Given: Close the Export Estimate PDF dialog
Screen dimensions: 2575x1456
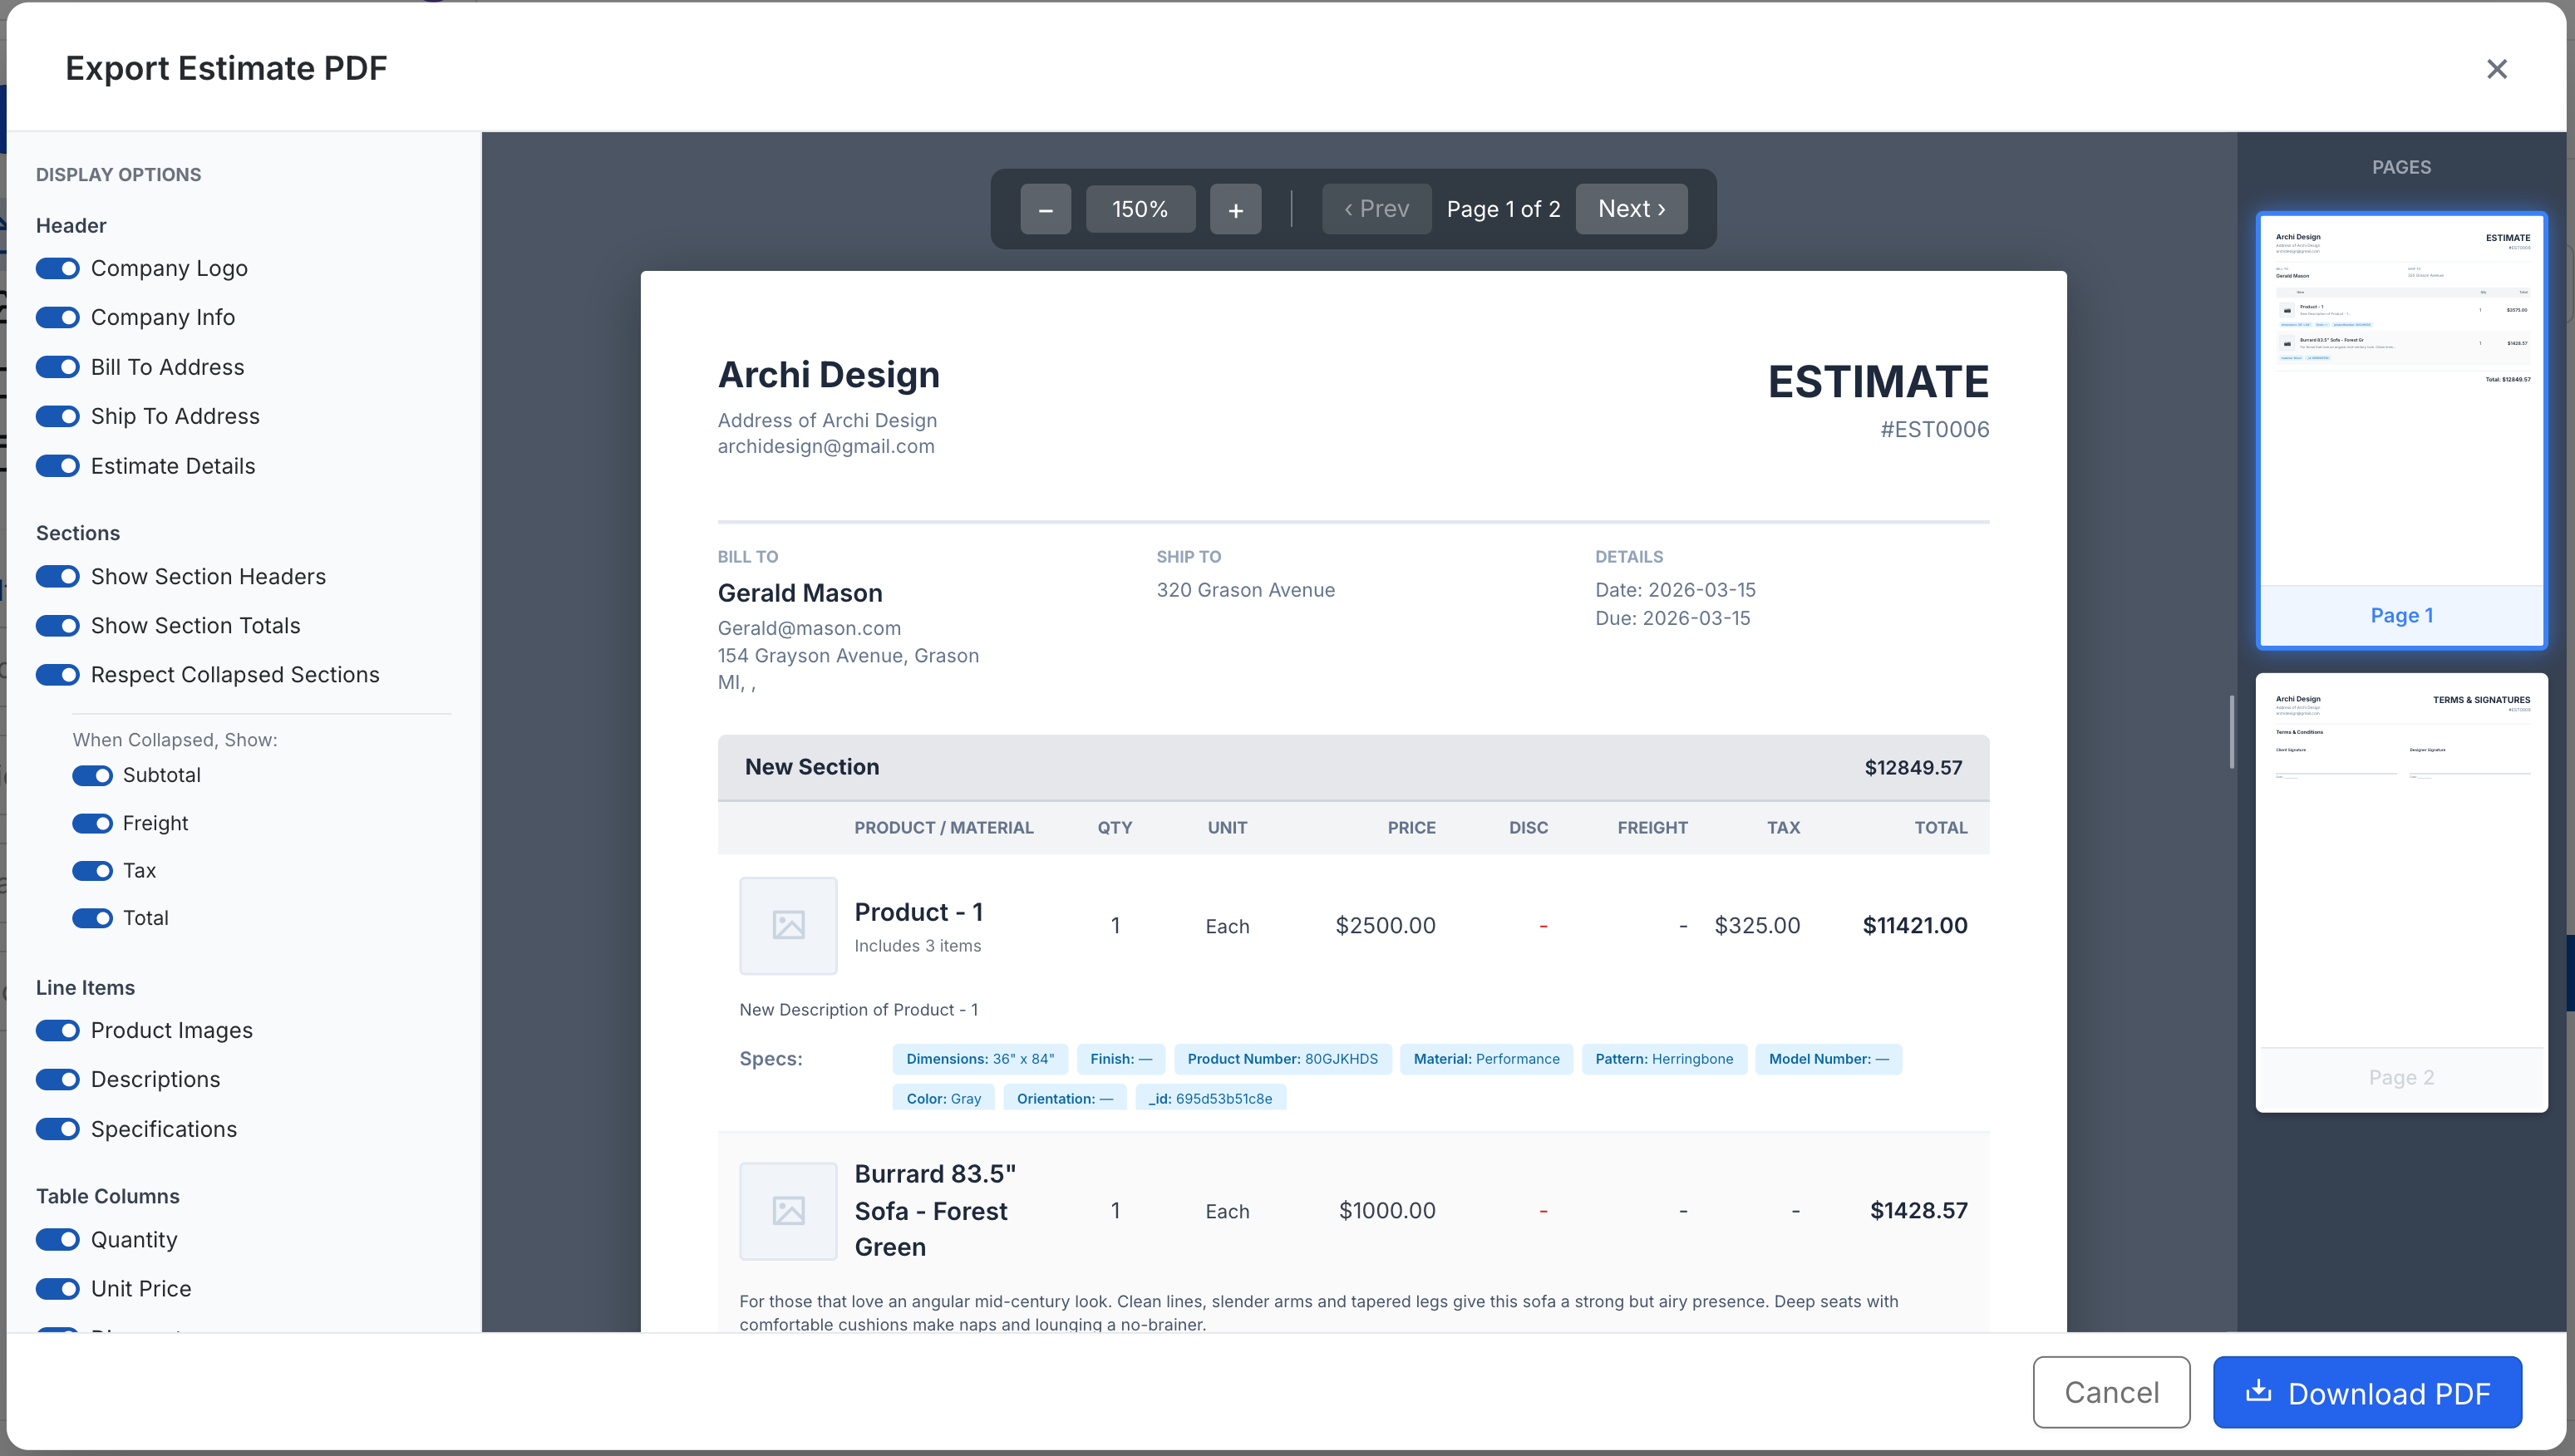Looking at the screenshot, I should pos(2496,69).
